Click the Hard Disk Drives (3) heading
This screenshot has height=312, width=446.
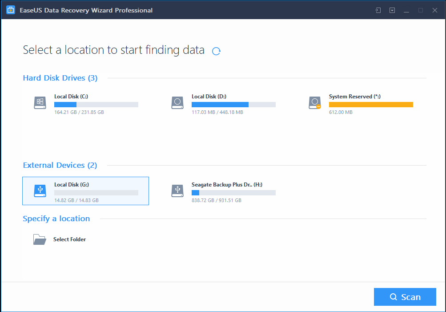coord(60,78)
